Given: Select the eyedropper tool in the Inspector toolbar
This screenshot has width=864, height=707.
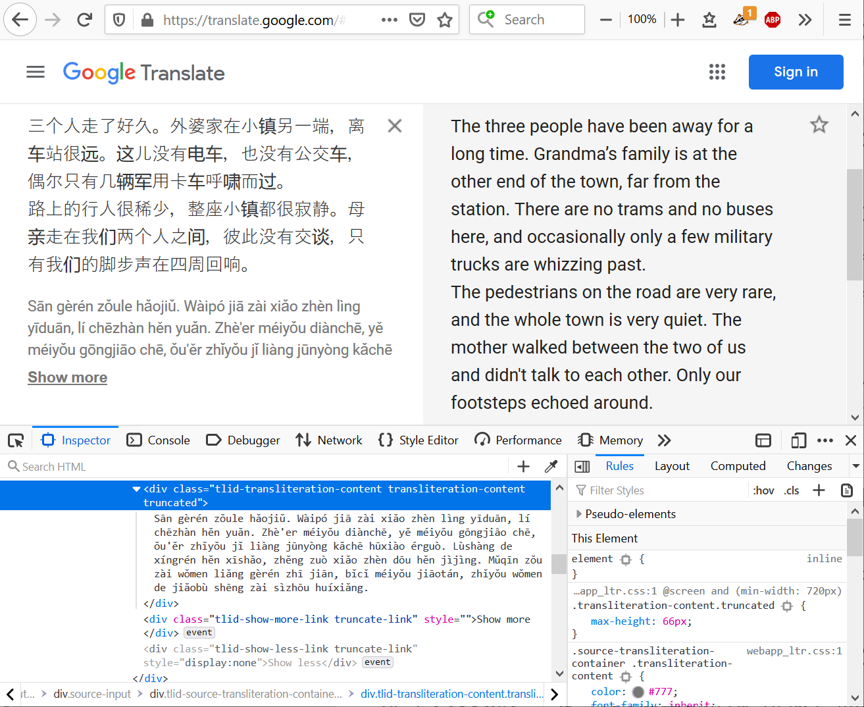Looking at the screenshot, I should tap(551, 466).
